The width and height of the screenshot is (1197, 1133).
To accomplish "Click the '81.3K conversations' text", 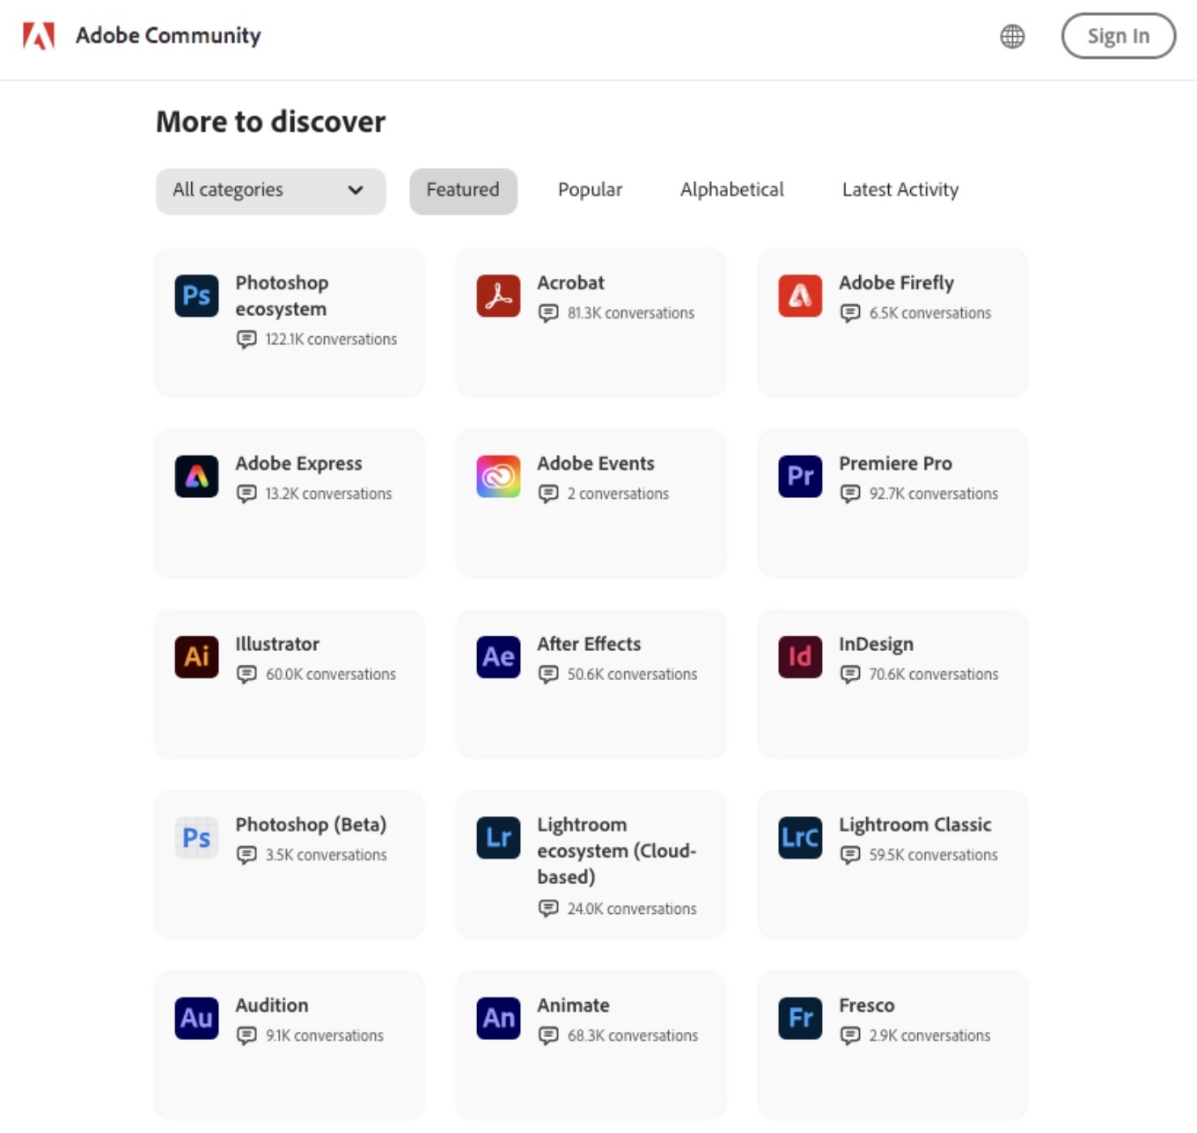I will coord(630,313).
